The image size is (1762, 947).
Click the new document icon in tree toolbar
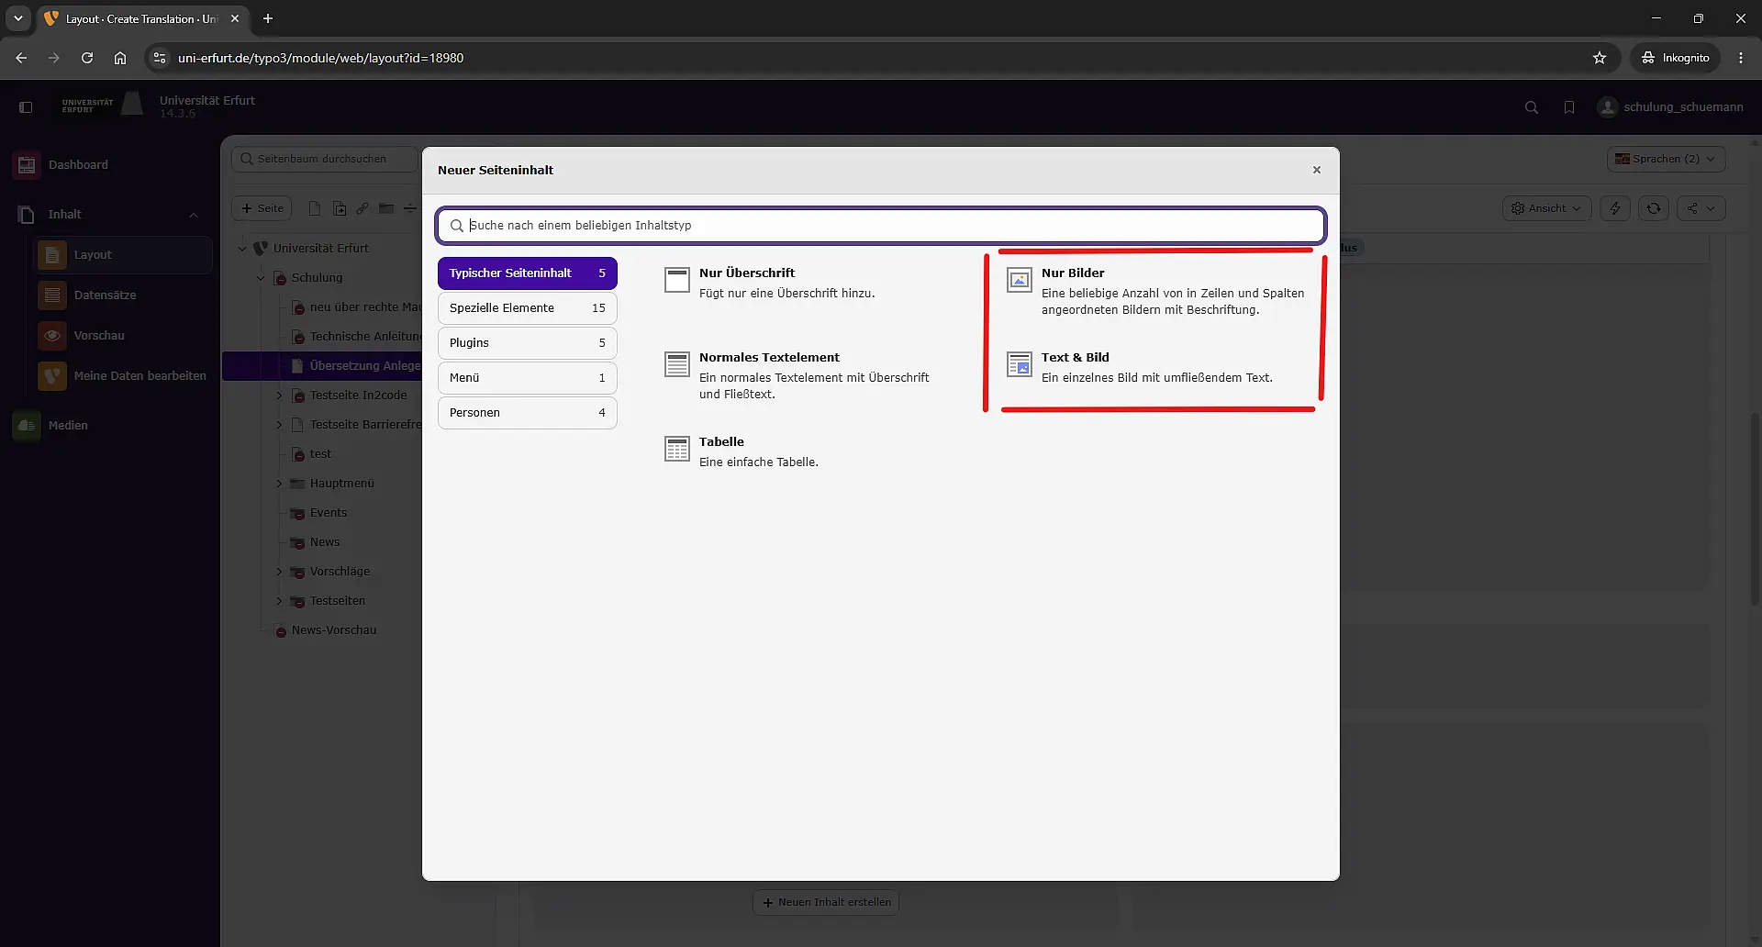tap(315, 208)
